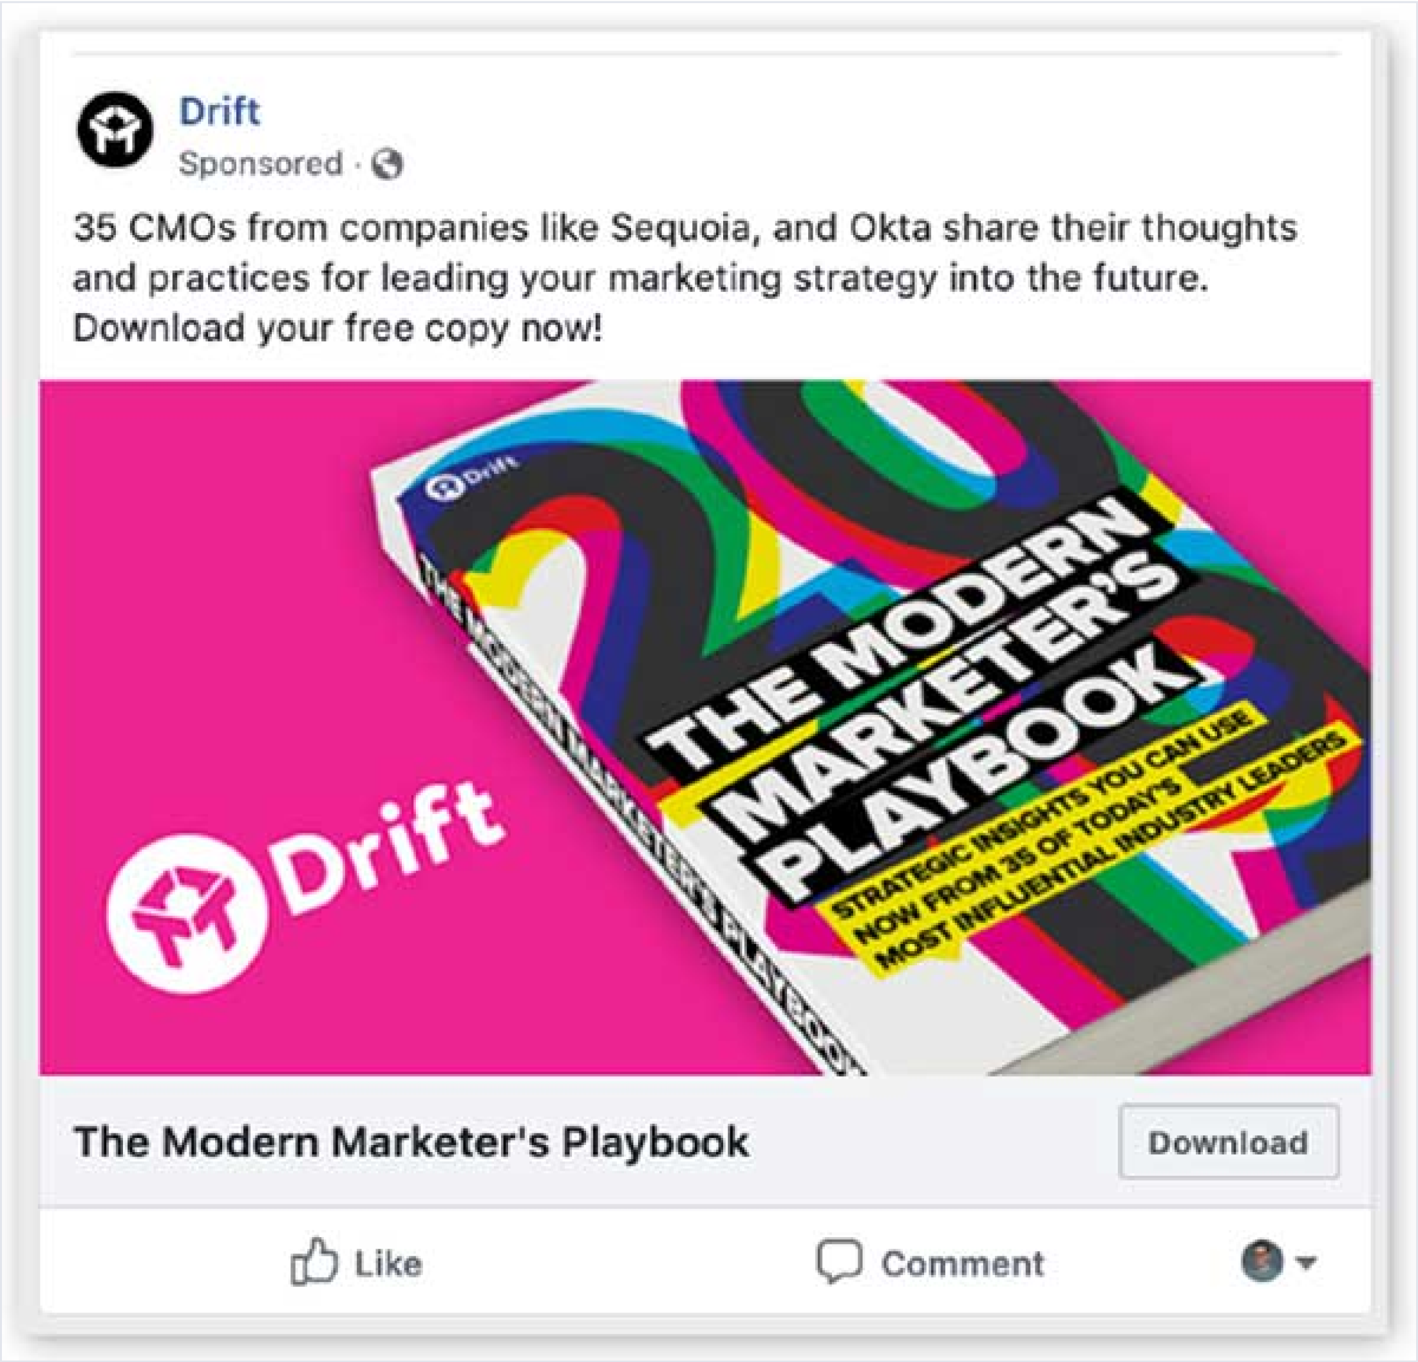
Task: Click the speech bubble Comment icon
Action: (x=839, y=1262)
